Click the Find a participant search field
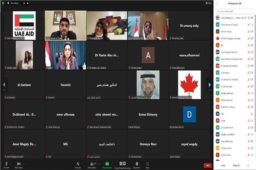 [235, 11]
